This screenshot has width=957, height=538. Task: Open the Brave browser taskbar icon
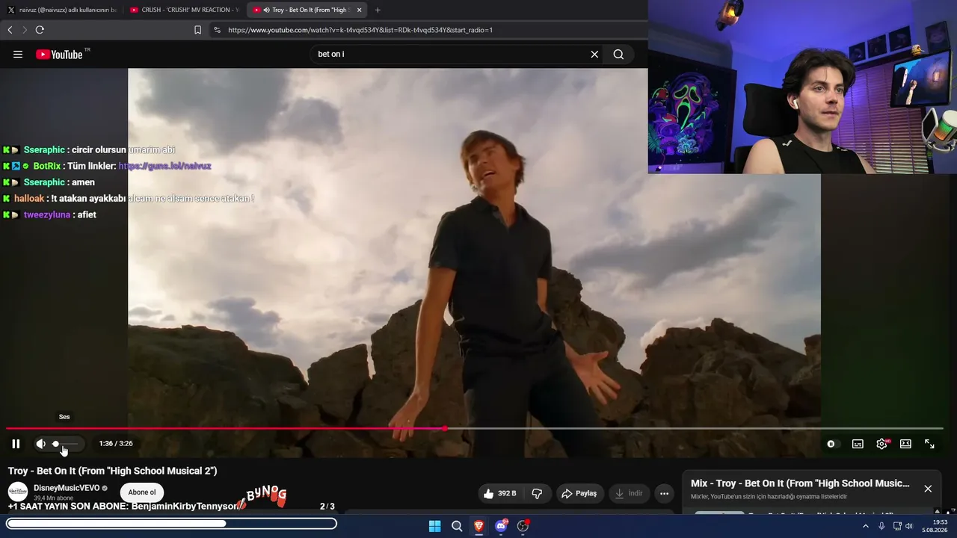click(x=478, y=526)
